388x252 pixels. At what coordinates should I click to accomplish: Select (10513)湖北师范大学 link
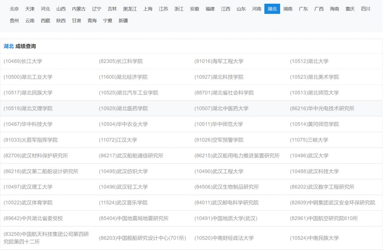pyautogui.click(x=314, y=93)
